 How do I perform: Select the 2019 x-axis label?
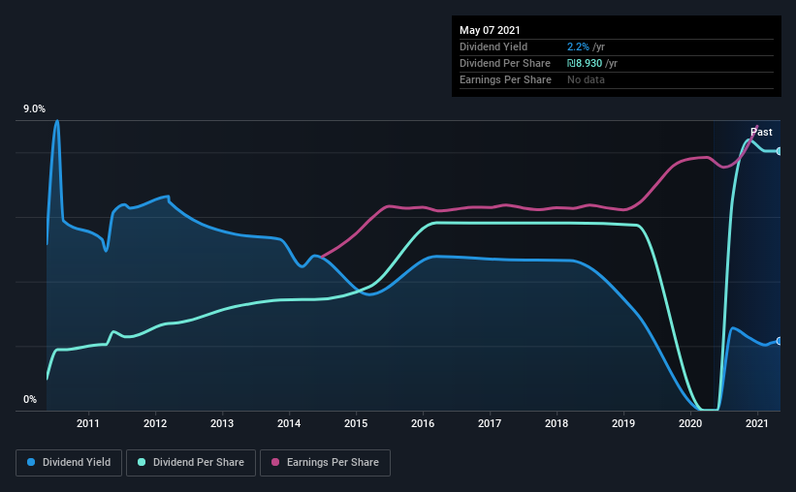(x=623, y=423)
